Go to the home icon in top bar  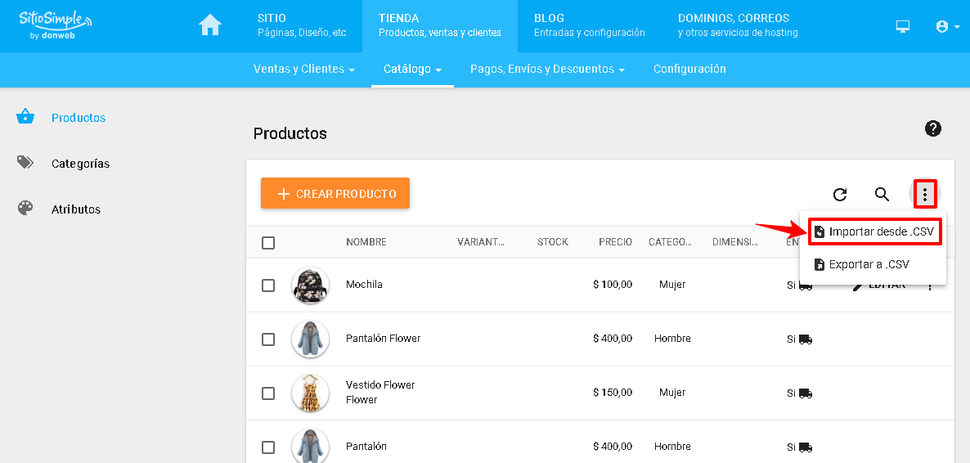coord(209,26)
